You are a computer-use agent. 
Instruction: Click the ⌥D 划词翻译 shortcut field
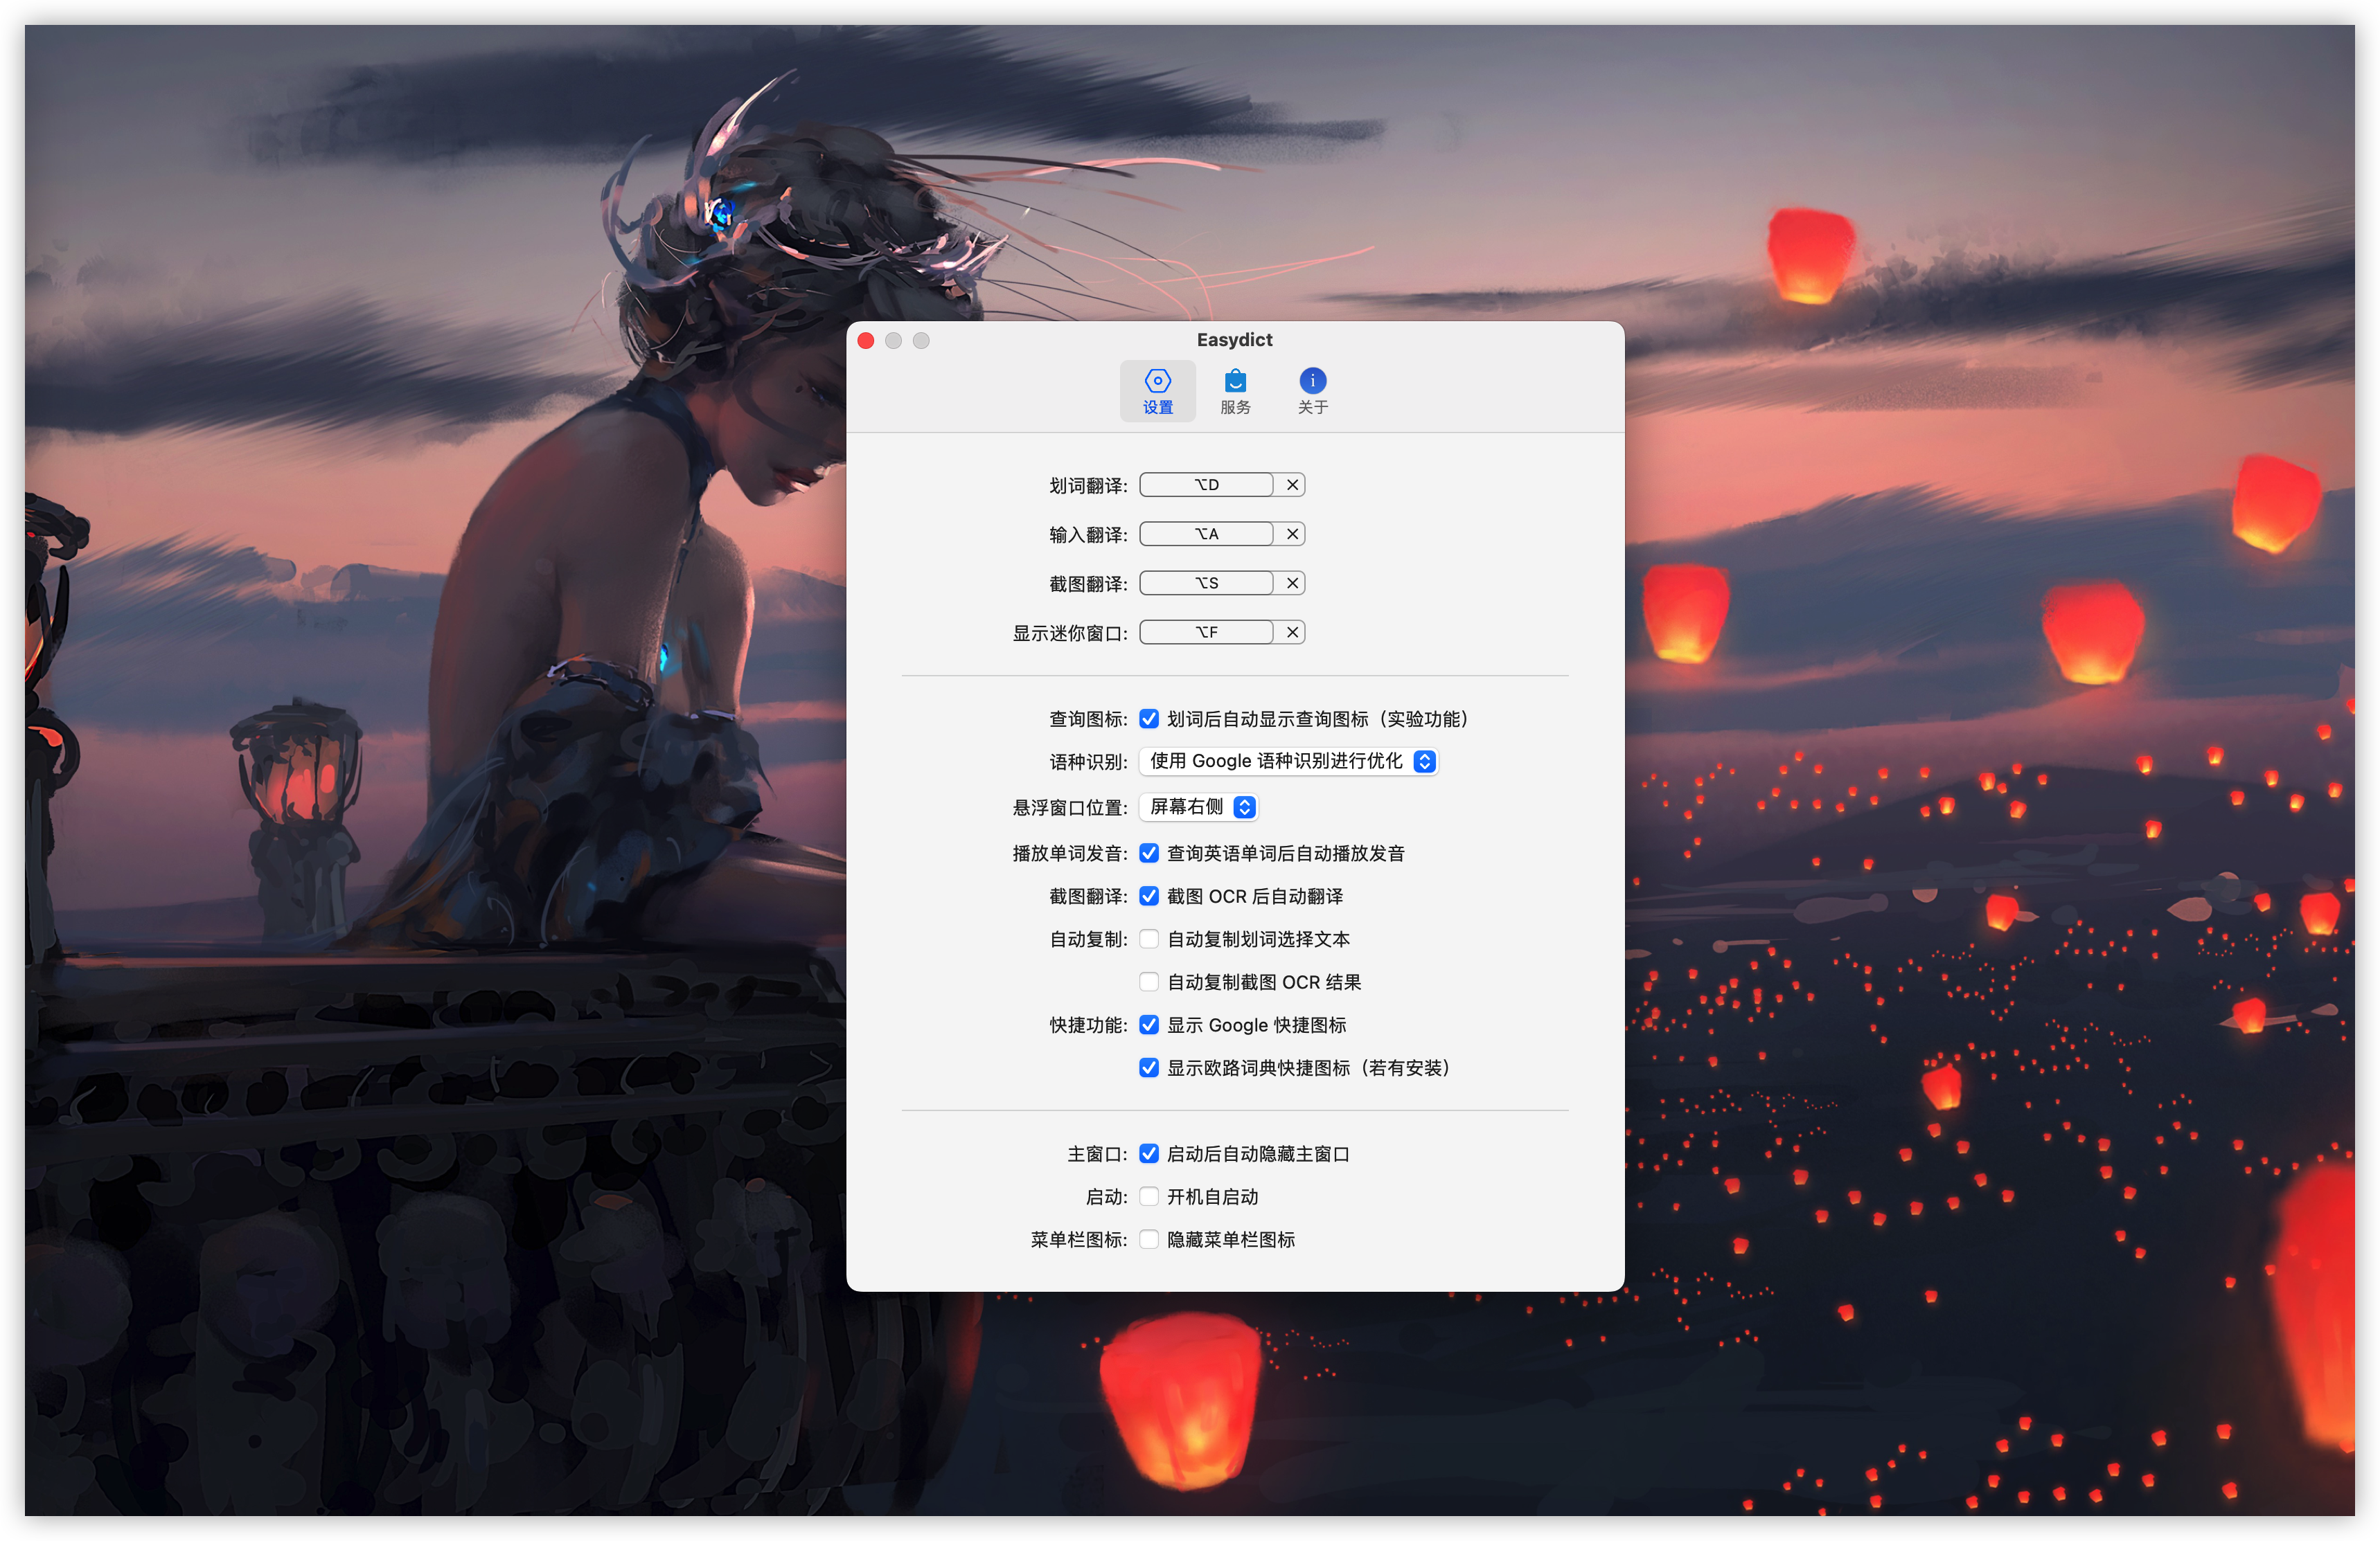coord(1206,485)
